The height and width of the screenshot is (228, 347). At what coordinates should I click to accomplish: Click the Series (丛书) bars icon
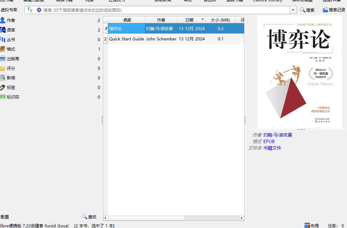[3, 39]
